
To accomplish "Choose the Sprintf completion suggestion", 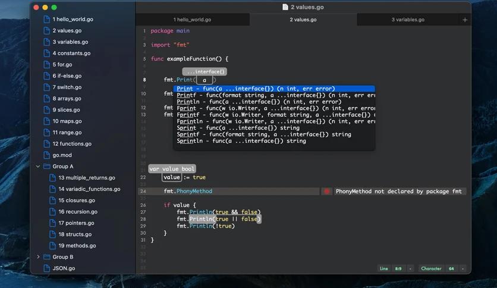I will pos(274,134).
